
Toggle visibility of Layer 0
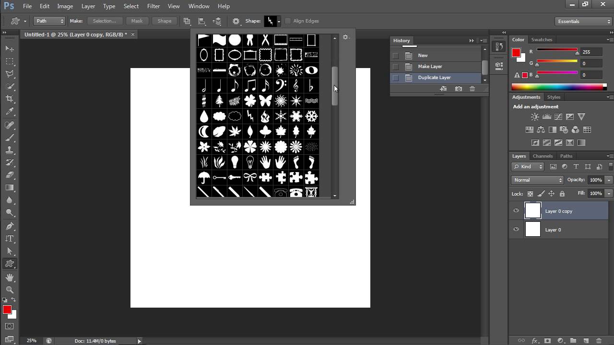coord(516,230)
